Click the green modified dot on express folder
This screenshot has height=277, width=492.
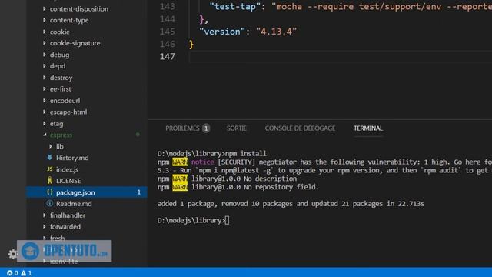(138, 135)
